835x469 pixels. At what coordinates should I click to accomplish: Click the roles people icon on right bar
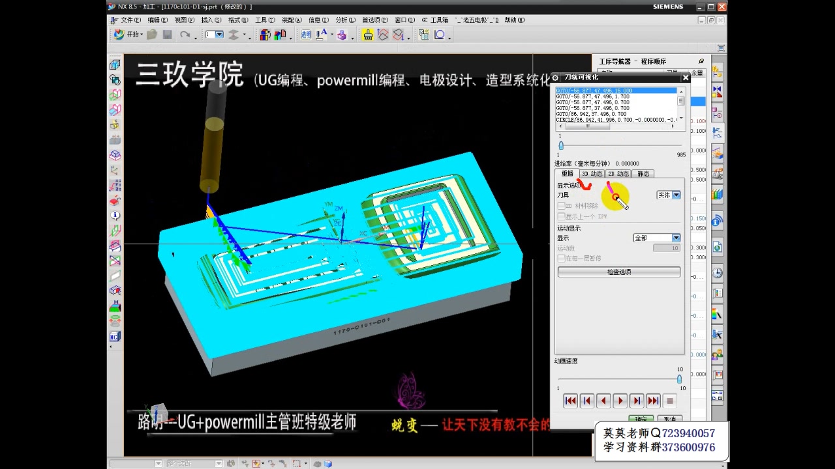click(718, 355)
